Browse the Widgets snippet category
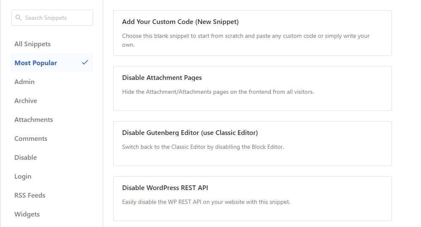 (x=27, y=214)
